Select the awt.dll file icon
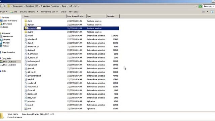This screenshot has height=121, width=215. 26,36
